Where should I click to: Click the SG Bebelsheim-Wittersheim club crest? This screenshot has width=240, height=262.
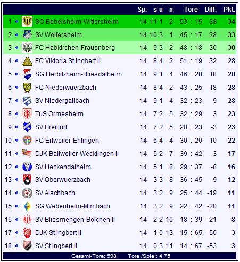pyautogui.click(x=27, y=21)
